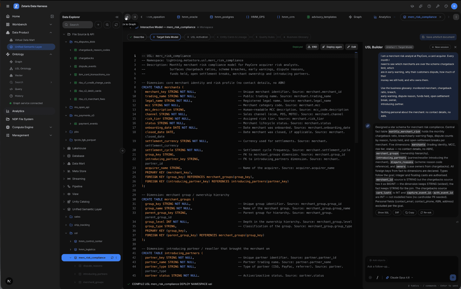Copy the assistant response
Viewport: 461px width, 289px height.
(409, 212)
